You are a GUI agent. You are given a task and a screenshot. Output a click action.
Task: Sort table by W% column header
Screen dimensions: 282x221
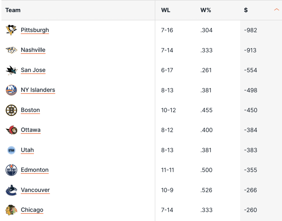205,10
